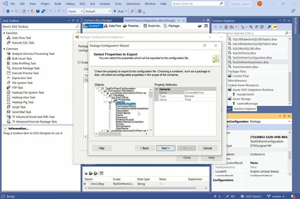Open the Default platform dropdown

click(x=110, y=11)
